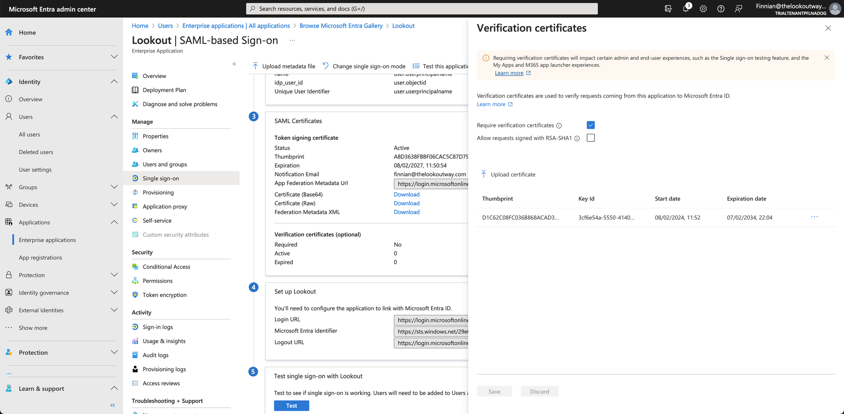This screenshot has height=414, width=844.
Task: Uncheck Require verification certificates checkbox
Action: tap(590, 125)
